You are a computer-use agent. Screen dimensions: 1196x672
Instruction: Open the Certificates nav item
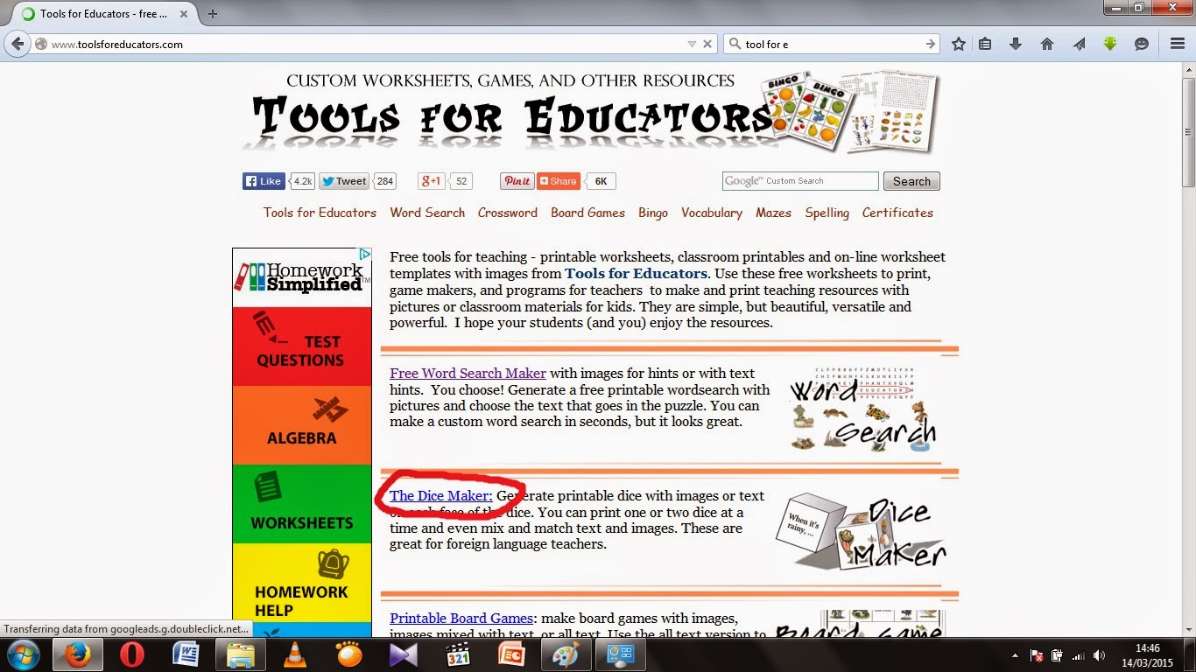[x=897, y=213]
